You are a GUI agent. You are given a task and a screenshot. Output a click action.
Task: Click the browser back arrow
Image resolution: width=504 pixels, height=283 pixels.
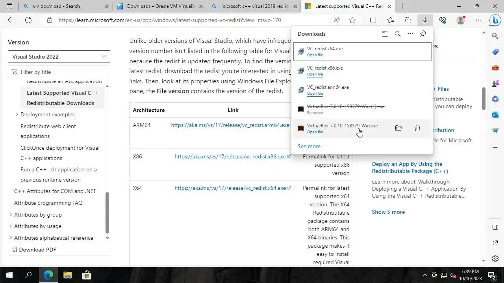coord(11,20)
